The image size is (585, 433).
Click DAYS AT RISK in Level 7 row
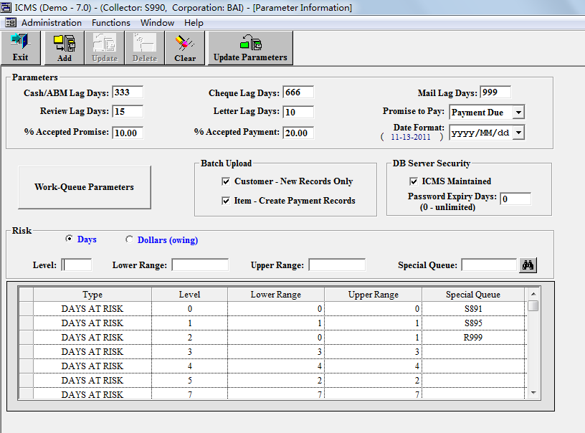click(92, 394)
